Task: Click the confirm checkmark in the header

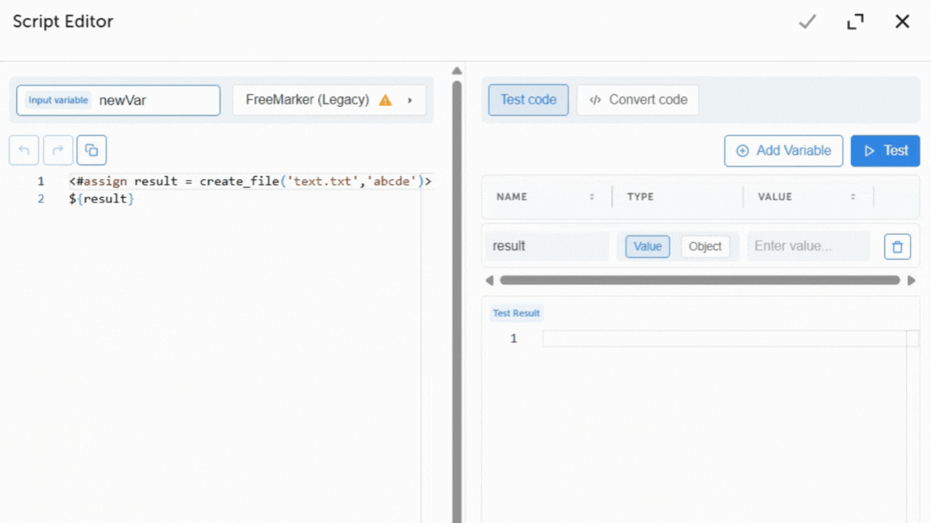Action: (807, 22)
